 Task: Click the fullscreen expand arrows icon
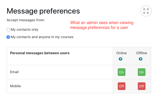(146, 11)
